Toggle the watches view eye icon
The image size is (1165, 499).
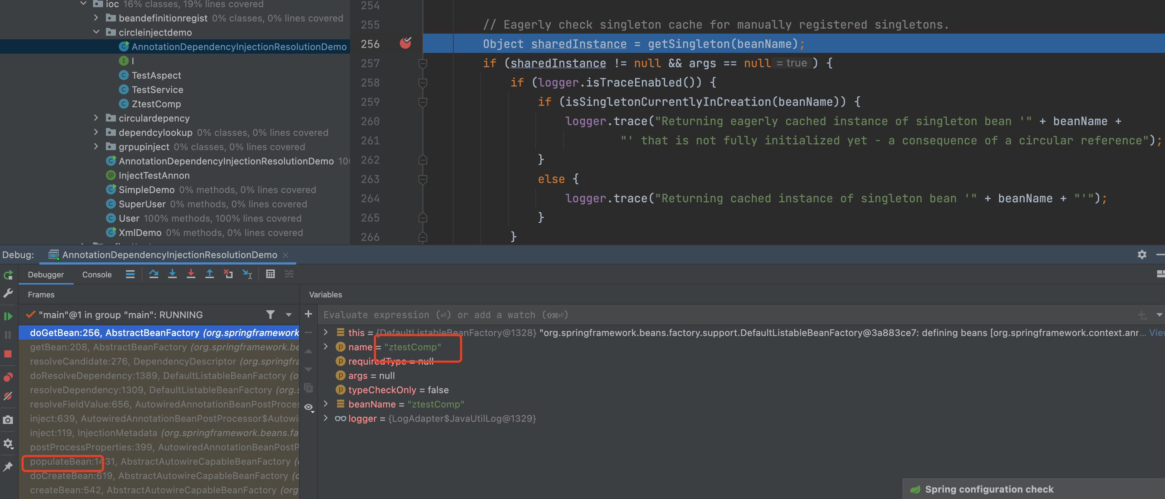(309, 407)
